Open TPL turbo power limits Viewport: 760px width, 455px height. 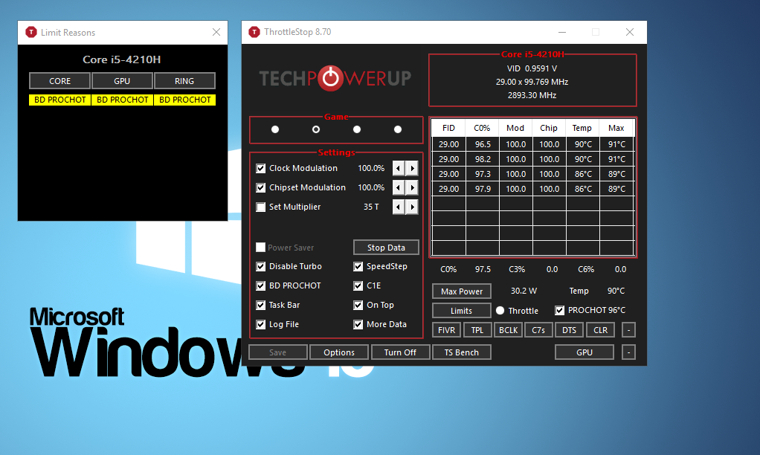477,330
